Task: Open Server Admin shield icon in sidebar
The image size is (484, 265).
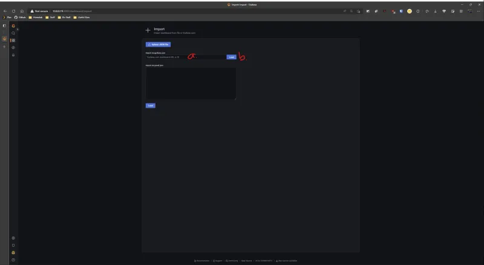Action: pos(13,245)
